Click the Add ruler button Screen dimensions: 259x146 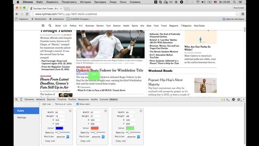tap(47, 104)
